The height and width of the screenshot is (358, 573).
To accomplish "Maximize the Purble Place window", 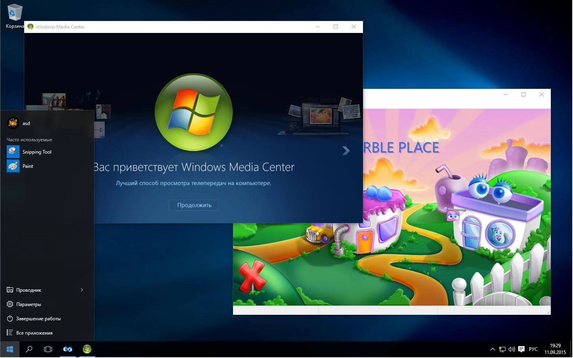I will (523, 94).
